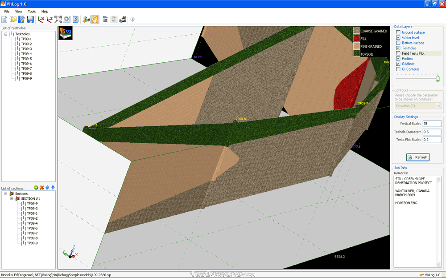
Task: Click the model path in status bar
Action: tap(56, 275)
